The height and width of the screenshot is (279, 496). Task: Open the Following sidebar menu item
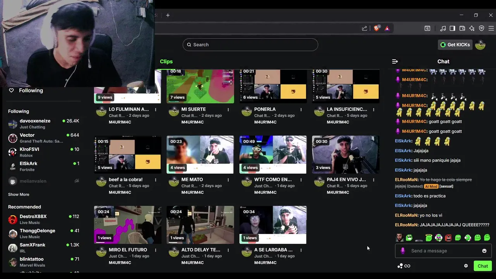coord(31,90)
